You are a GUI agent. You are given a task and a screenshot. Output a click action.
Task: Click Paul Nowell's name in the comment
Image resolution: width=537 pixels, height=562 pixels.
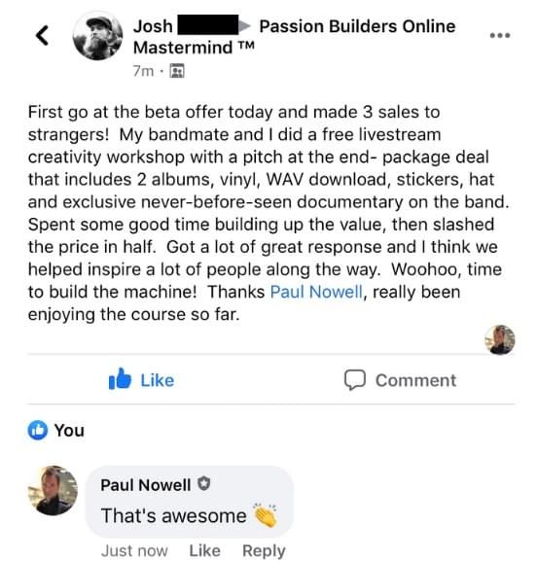[145, 485]
